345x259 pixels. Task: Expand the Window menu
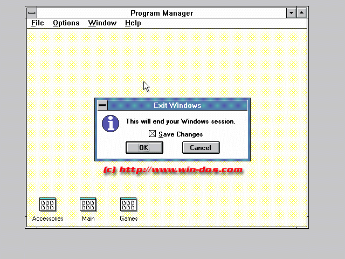pos(102,23)
